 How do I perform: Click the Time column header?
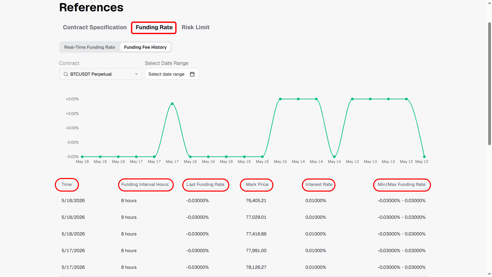67,184
